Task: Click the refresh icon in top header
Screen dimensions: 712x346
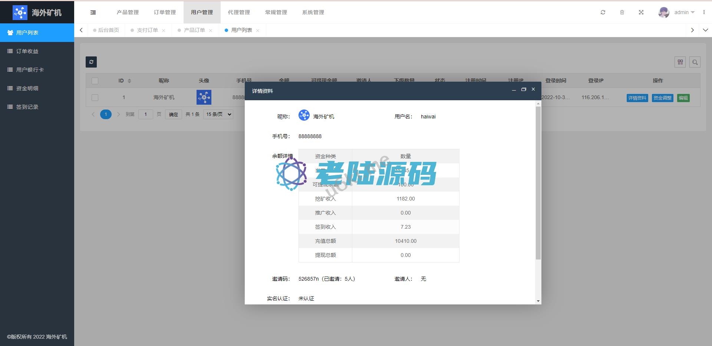Action: click(x=603, y=12)
